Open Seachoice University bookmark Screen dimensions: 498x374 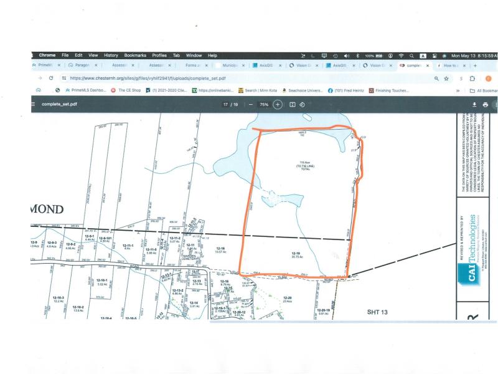(303, 90)
